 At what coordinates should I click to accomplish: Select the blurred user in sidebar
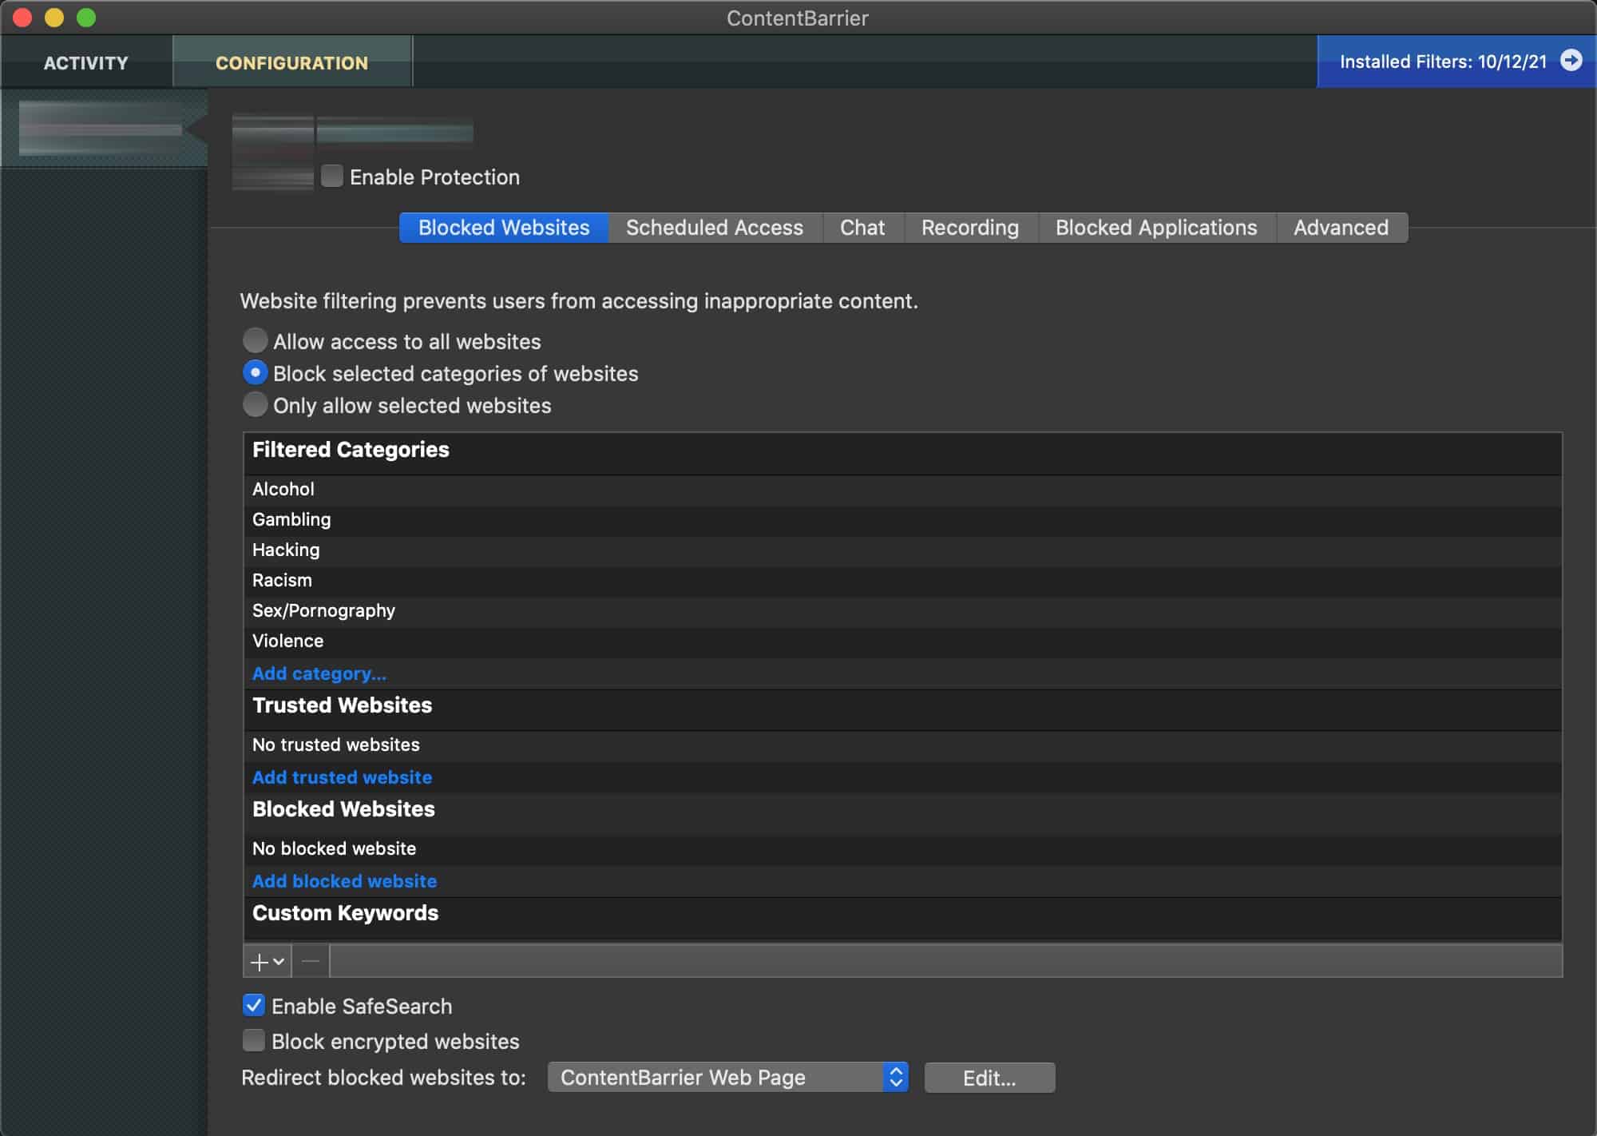click(x=104, y=128)
